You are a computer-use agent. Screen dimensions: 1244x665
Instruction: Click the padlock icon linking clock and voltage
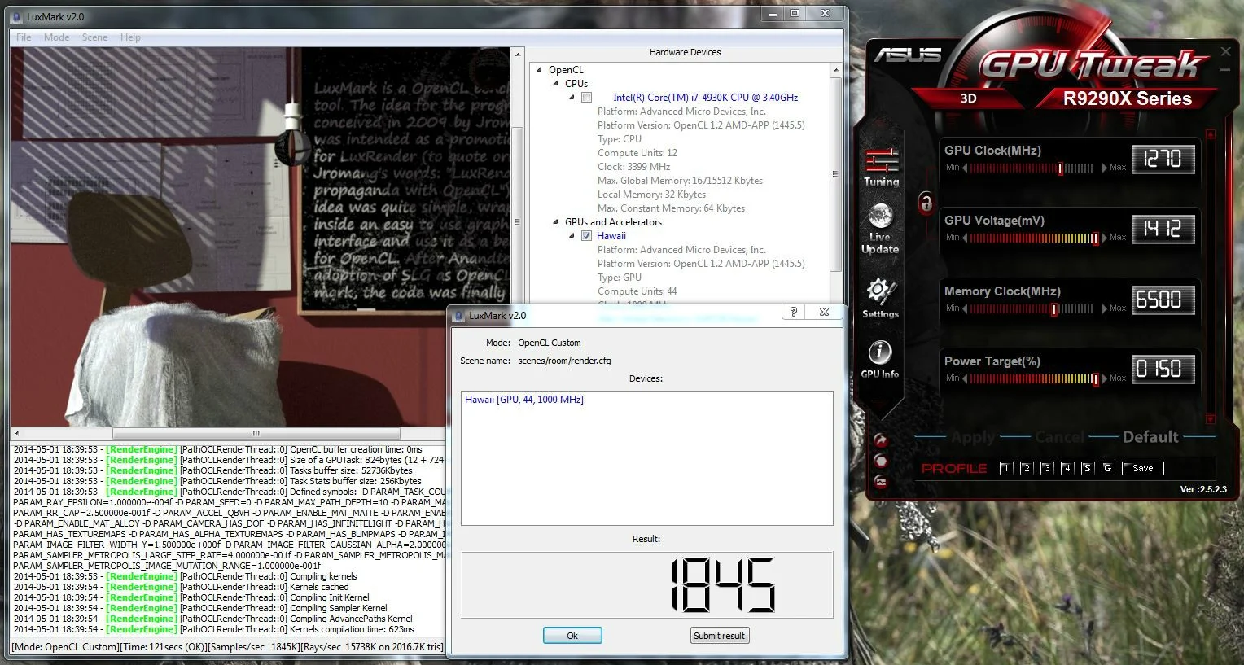click(x=926, y=203)
